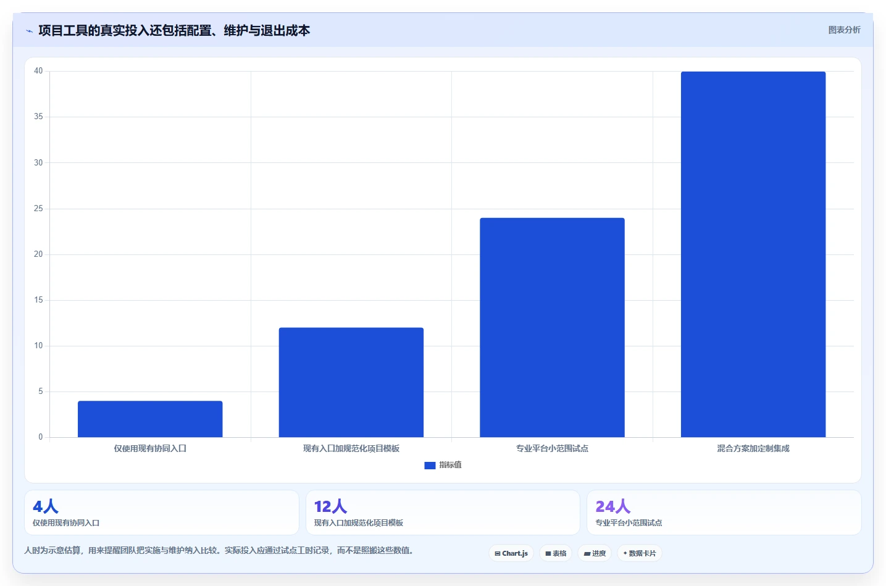886x586 pixels.
Task: Click the 指标值 legend label
Action: (x=450, y=465)
